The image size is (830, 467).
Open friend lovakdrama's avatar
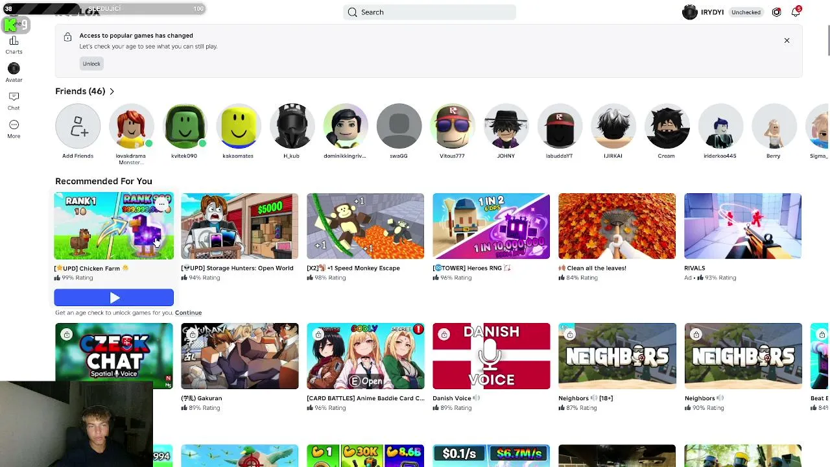(131, 126)
